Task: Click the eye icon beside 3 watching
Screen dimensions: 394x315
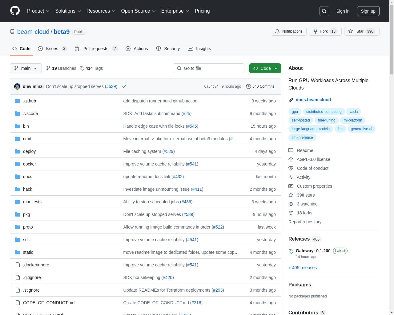Action: tap(291, 204)
